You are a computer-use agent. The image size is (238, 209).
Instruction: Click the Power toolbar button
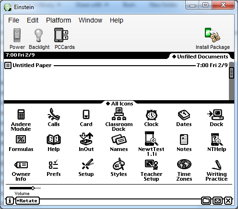click(17, 39)
